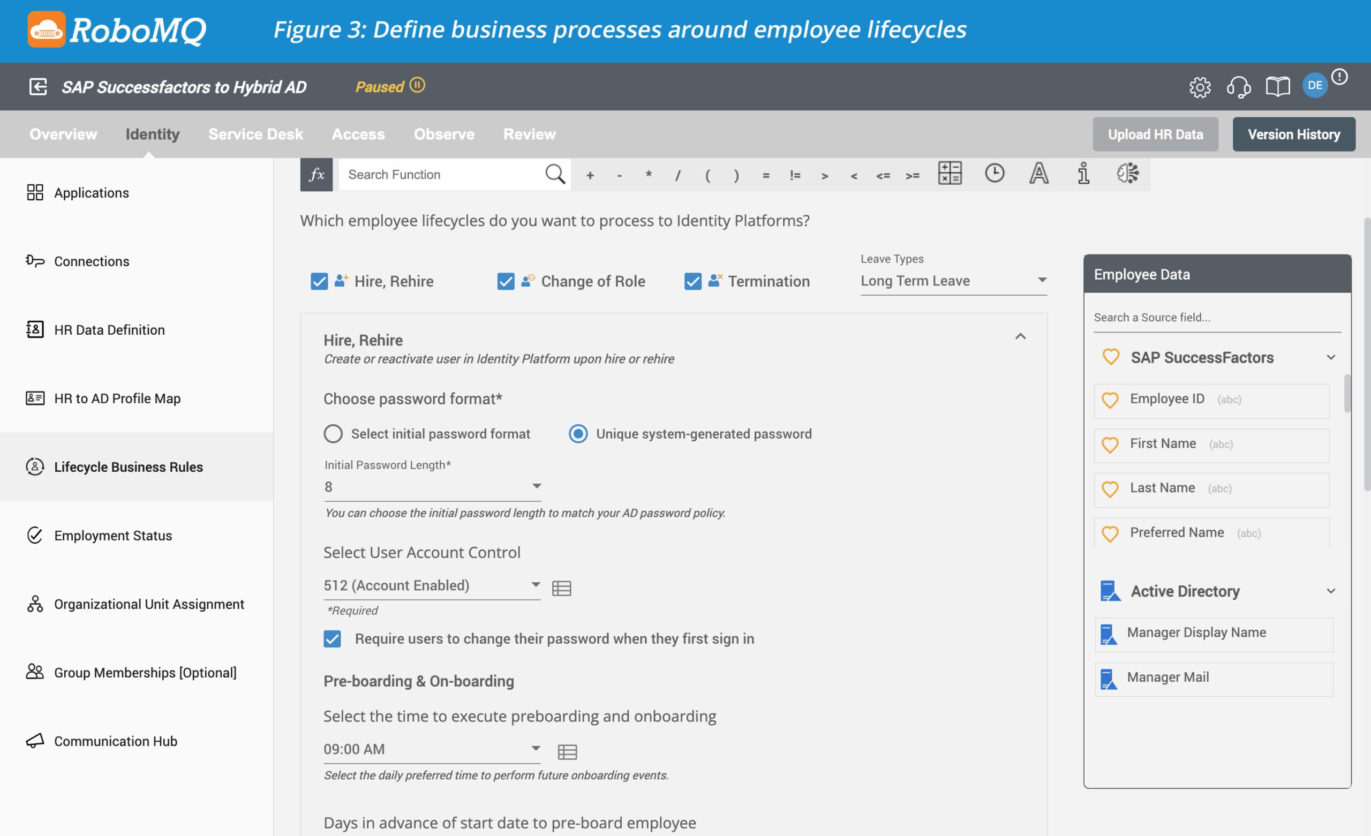Click the Upload HR Data button

click(x=1155, y=134)
